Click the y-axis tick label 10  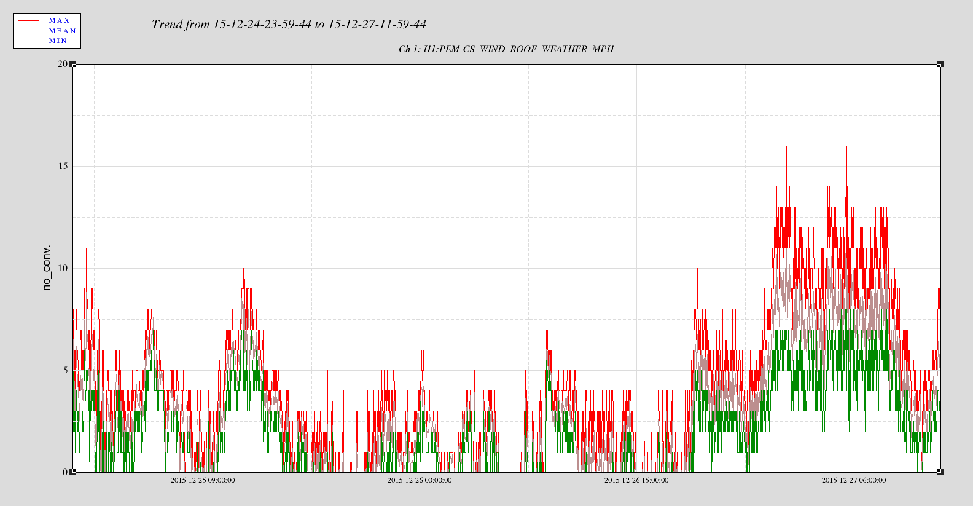coord(63,268)
